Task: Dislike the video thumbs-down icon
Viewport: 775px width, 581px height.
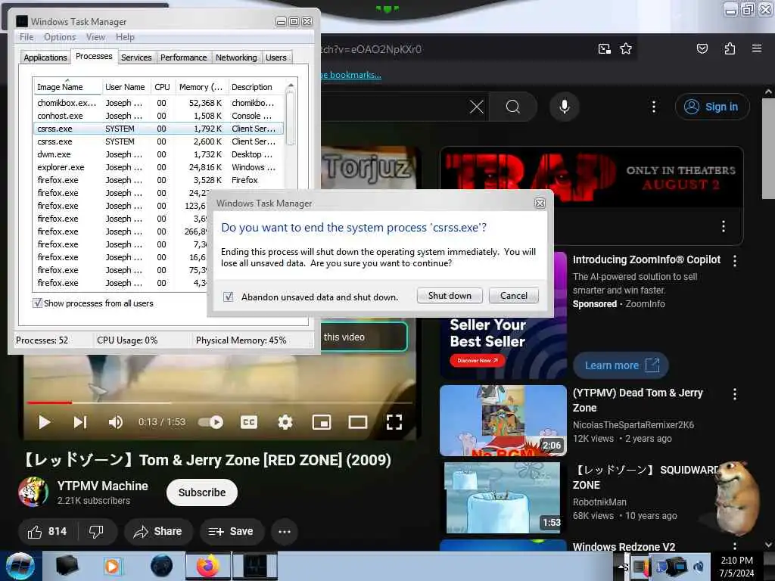Action: tap(96, 532)
